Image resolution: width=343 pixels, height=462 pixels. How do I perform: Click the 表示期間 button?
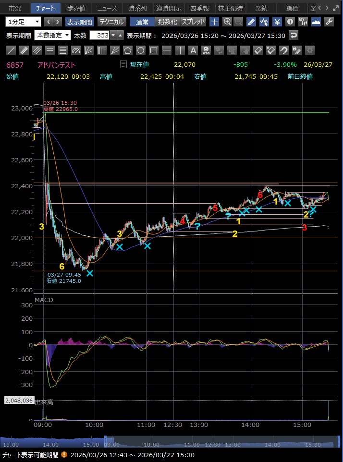pyautogui.click(x=80, y=22)
